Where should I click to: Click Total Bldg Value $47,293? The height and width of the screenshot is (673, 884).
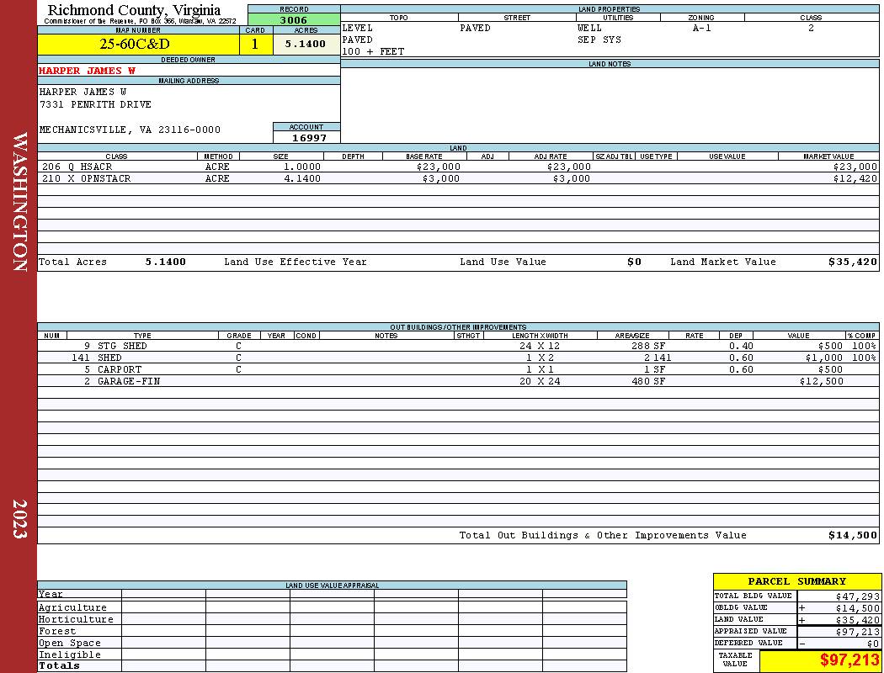coord(858,596)
